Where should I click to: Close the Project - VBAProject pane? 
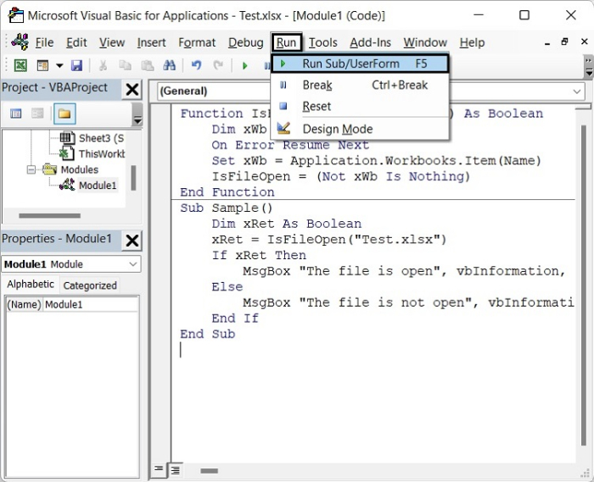tap(132, 90)
